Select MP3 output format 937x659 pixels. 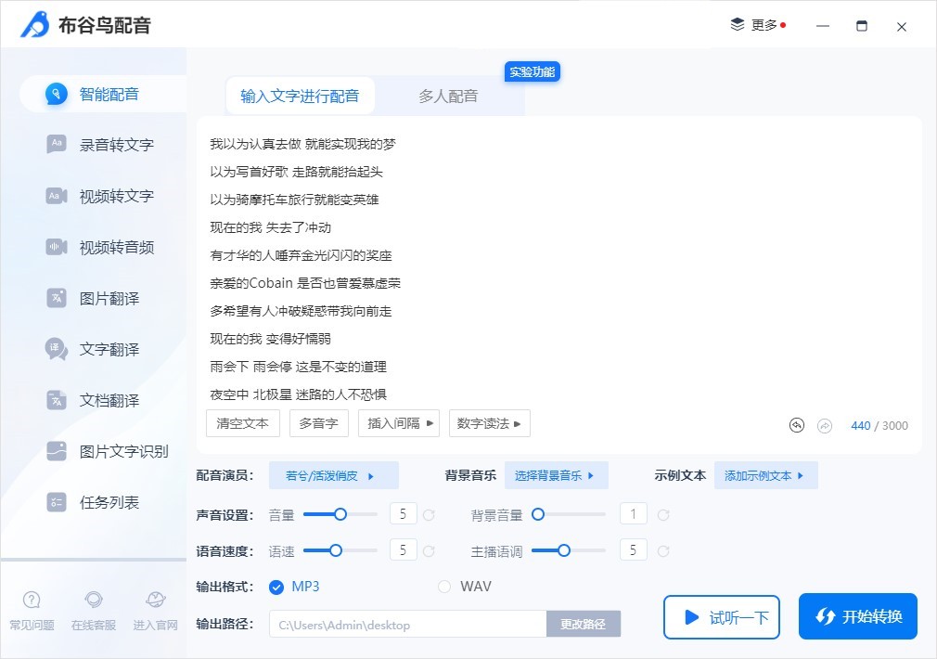pyautogui.click(x=277, y=587)
